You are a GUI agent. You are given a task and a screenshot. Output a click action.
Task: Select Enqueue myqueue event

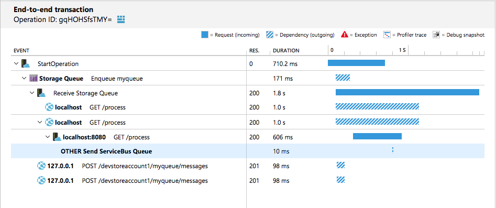point(117,79)
